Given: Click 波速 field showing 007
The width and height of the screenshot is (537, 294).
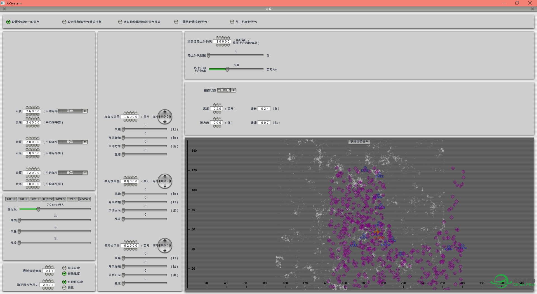Looking at the screenshot, I should tap(265, 123).
